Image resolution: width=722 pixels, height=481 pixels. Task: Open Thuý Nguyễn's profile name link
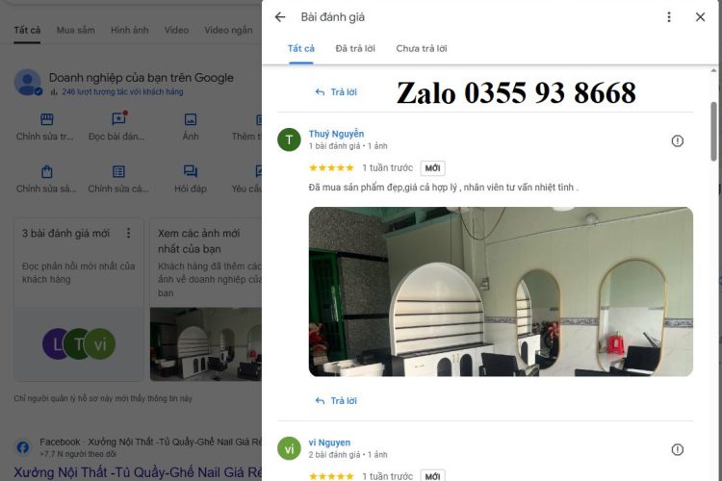coord(336,134)
